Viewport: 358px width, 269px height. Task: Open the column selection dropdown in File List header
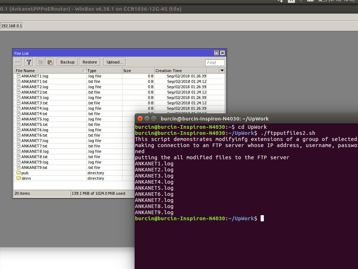tap(222, 70)
